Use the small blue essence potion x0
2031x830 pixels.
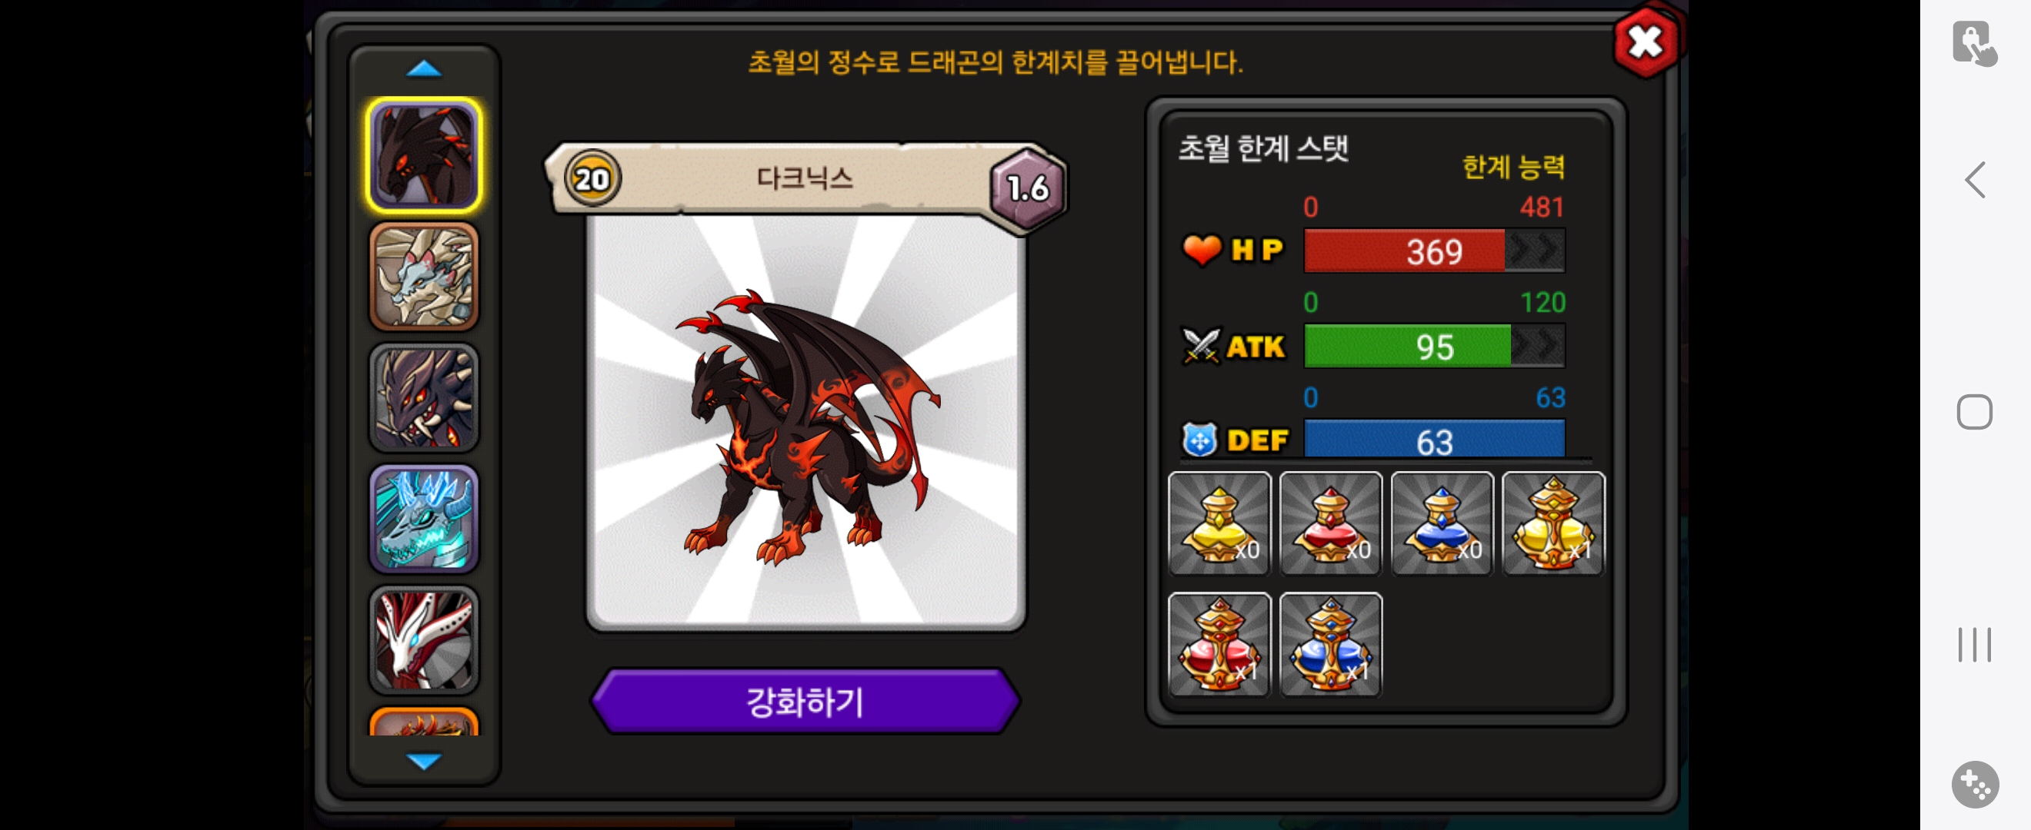pos(1441,523)
